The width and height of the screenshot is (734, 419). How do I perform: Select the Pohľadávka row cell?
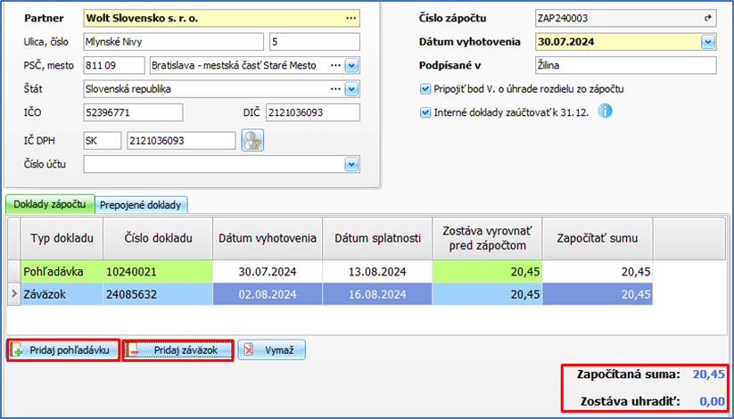tap(62, 272)
